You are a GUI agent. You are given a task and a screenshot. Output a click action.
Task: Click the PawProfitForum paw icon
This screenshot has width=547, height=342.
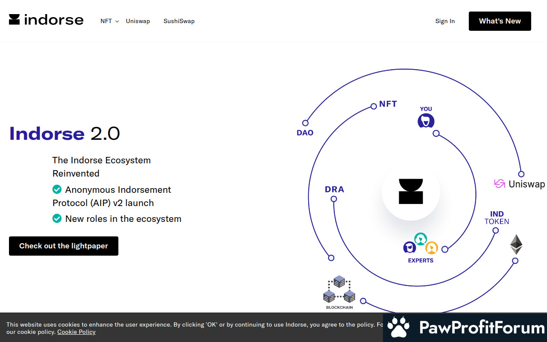[399, 327]
